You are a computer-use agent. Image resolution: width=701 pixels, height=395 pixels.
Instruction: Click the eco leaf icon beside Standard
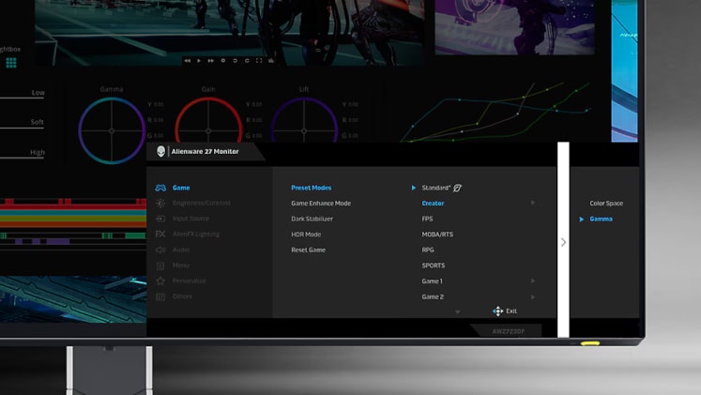coord(457,188)
